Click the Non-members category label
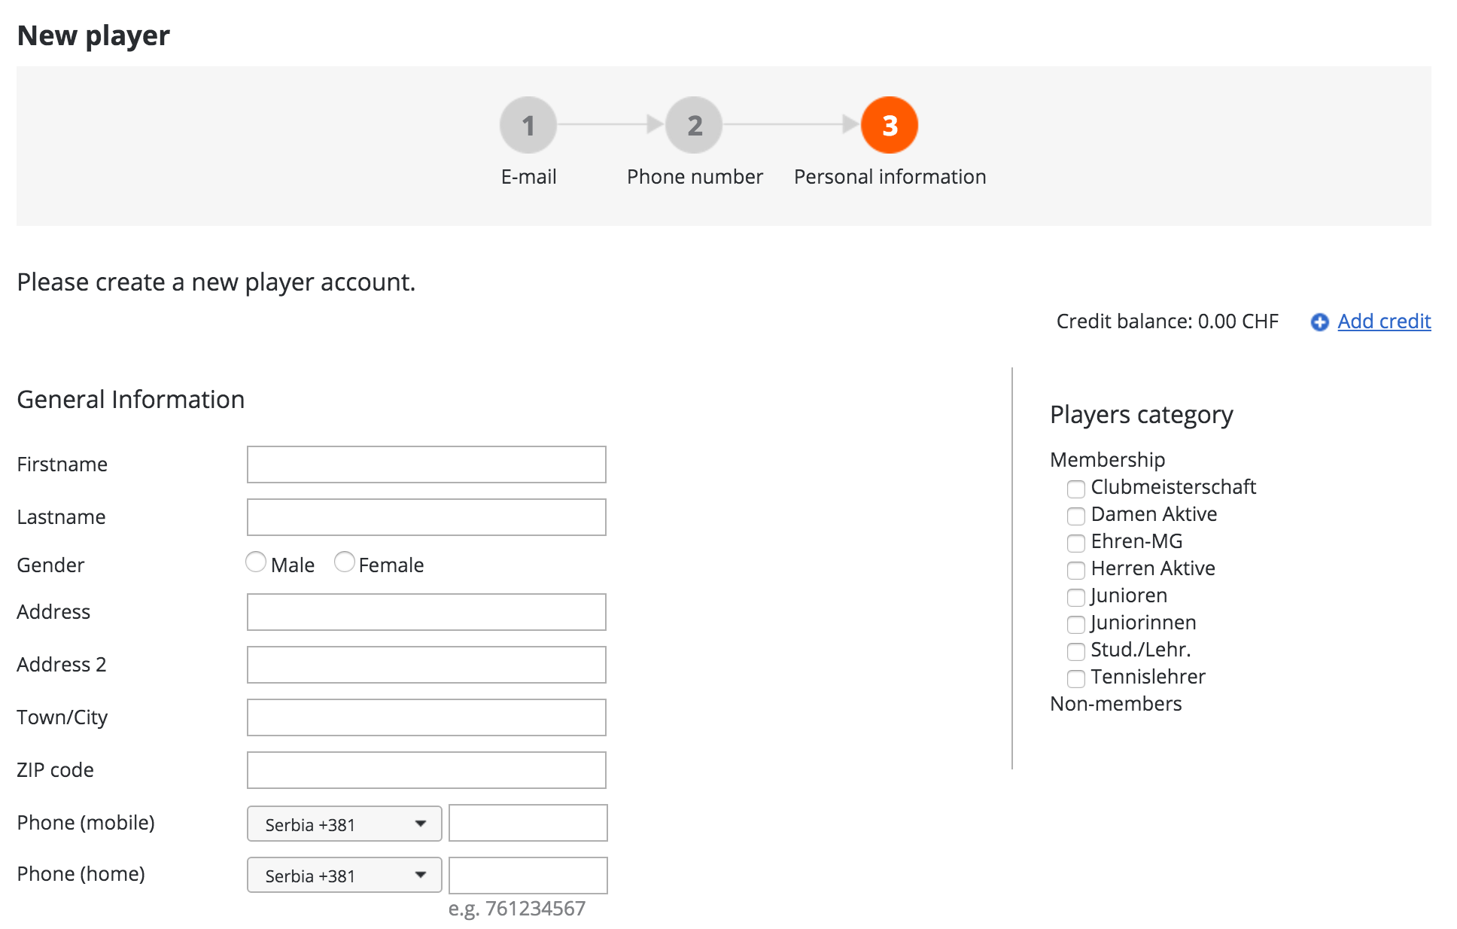The width and height of the screenshot is (1457, 929). (1115, 704)
